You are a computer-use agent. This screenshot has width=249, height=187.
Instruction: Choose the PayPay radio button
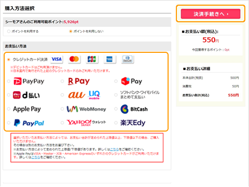tap(9, 81)
